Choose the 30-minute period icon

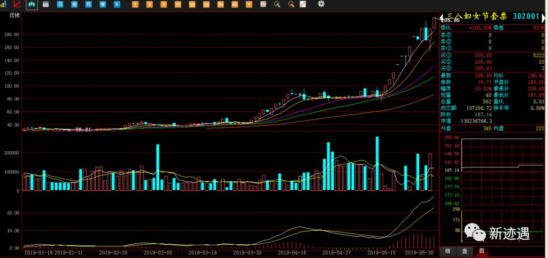click(192, 4)
